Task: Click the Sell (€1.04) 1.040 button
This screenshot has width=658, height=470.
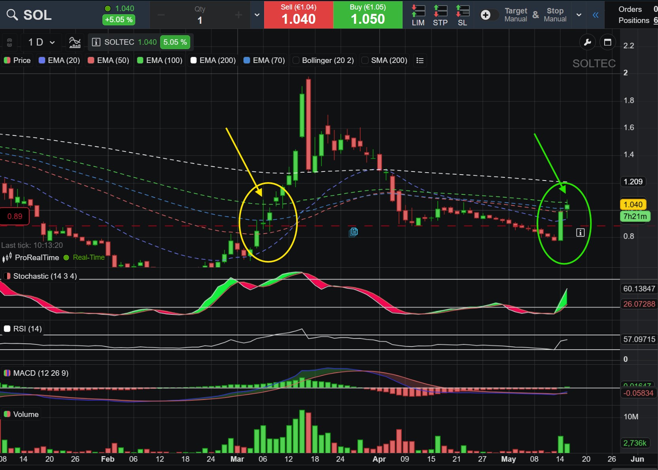Action: [299, 15]
